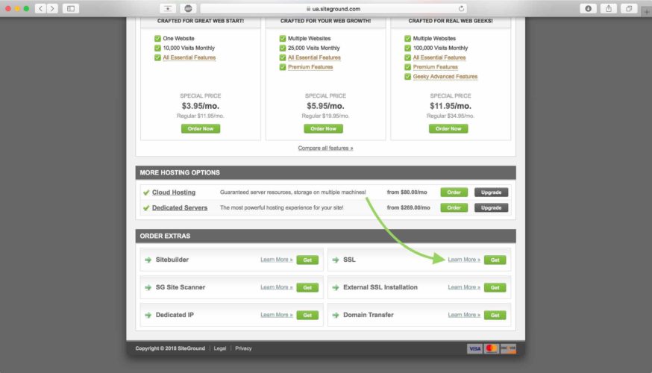Open the Safari downloads icon
Screen dimensions: 652x373
click(x=588, y=8)
